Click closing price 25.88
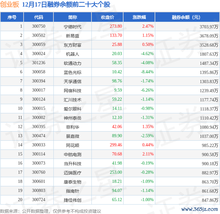This screenshot has height=214, width=220. [x=117, y=45]
